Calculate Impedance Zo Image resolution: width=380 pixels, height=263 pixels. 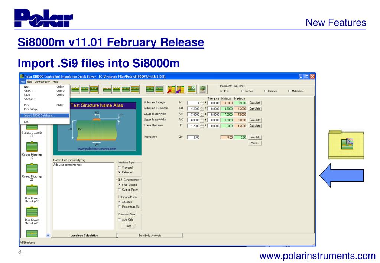(x=255, y=137)
